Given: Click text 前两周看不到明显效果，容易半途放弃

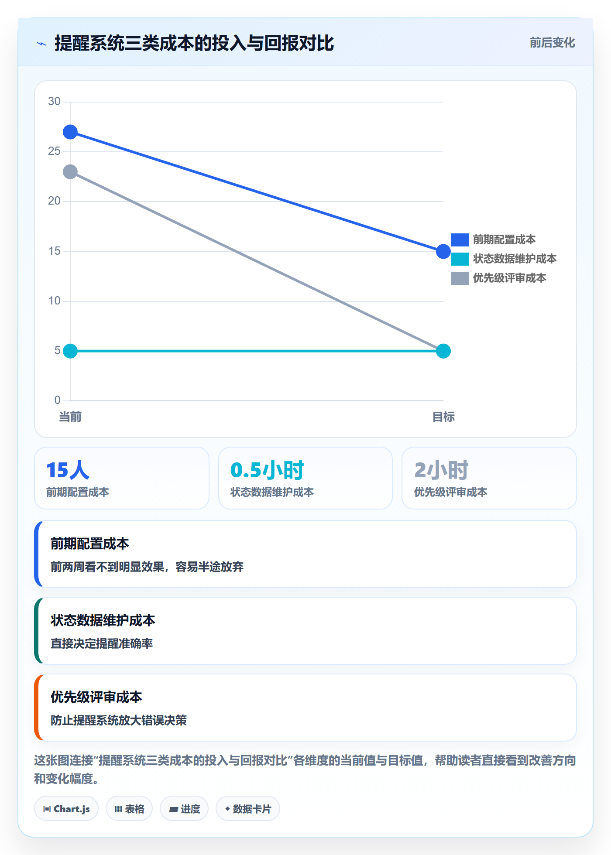Looking at the screenshot, I should (x=147, y=567).
